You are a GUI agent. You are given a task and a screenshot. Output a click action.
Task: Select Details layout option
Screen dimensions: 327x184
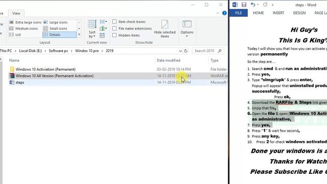tap(59, 35)
